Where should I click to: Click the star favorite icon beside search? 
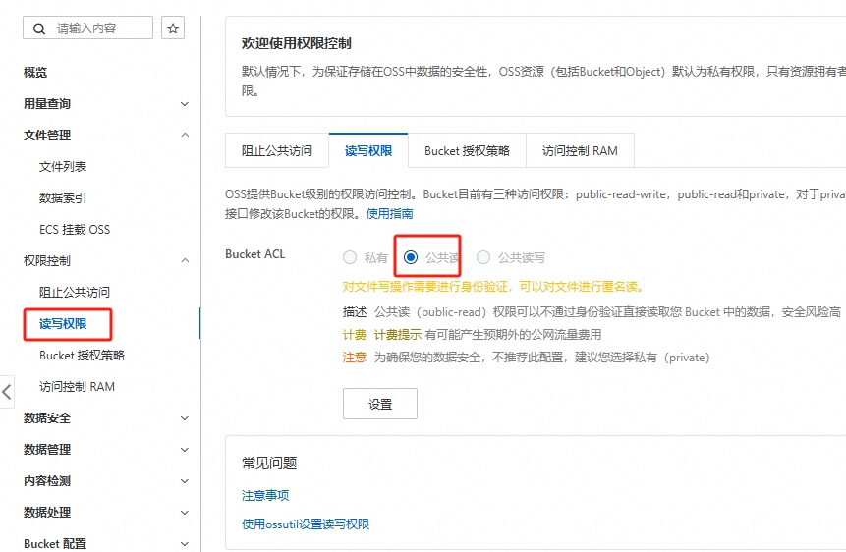point(173,28)
